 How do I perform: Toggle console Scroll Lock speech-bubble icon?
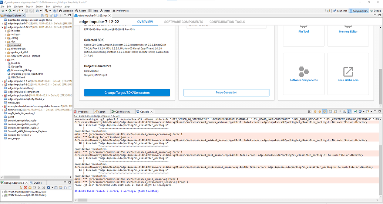[x=349, y=112]
